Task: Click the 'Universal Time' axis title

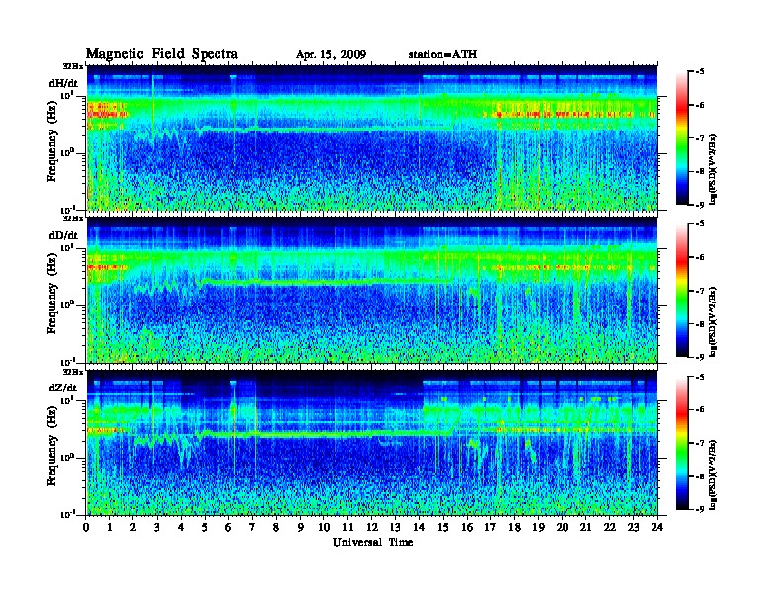Action: pos(373,542)
